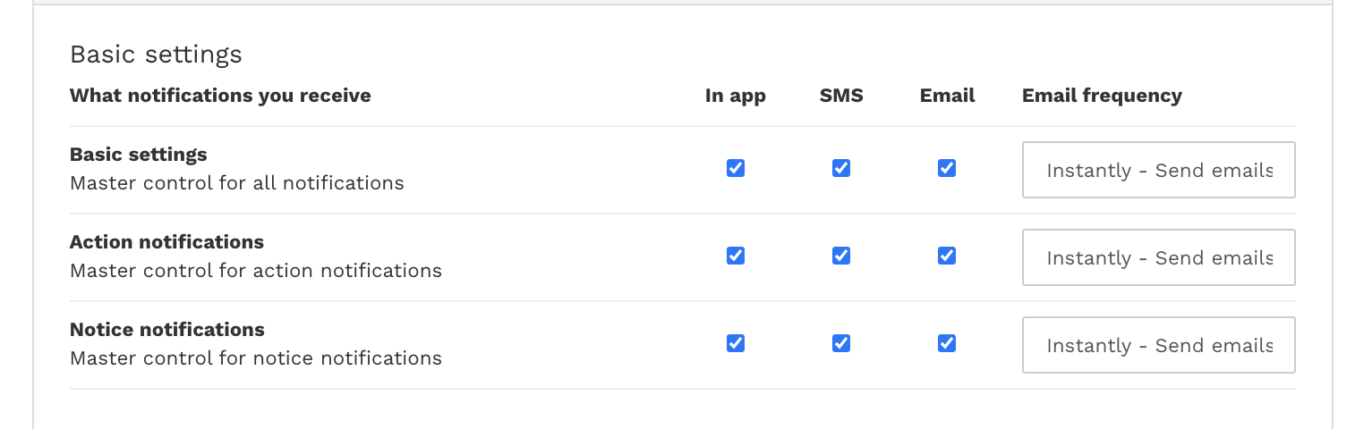Disable SMS for Action notifications

[841, 256]
